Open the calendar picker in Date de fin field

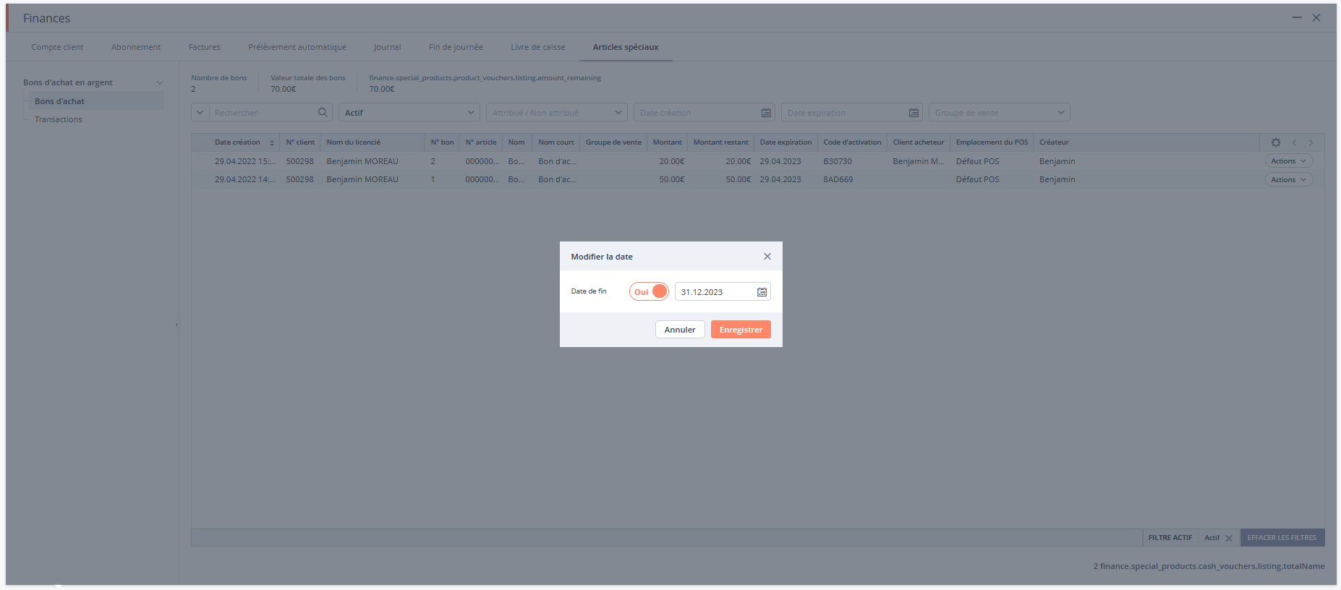762,292
